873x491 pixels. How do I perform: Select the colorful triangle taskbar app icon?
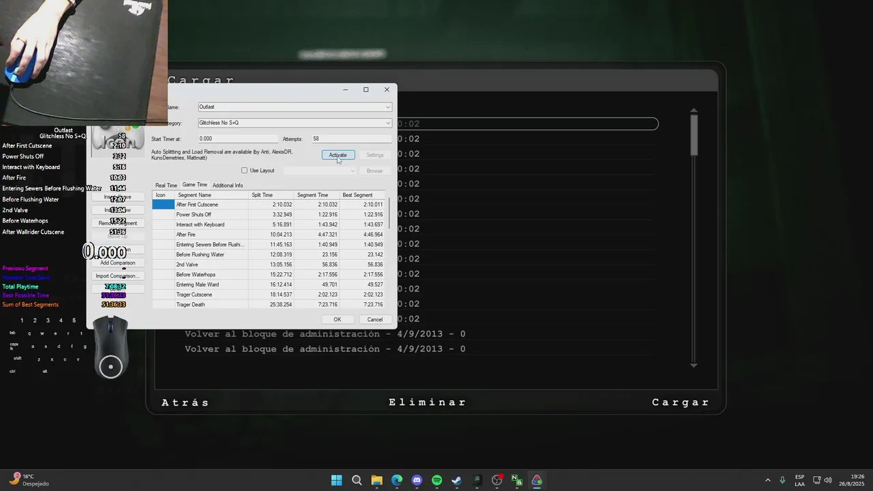click(537, 480)
